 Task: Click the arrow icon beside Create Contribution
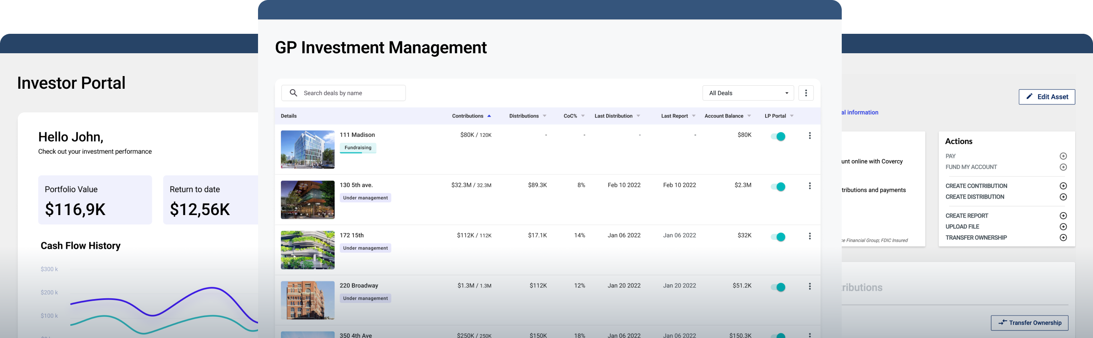(x=1063, y=186)
